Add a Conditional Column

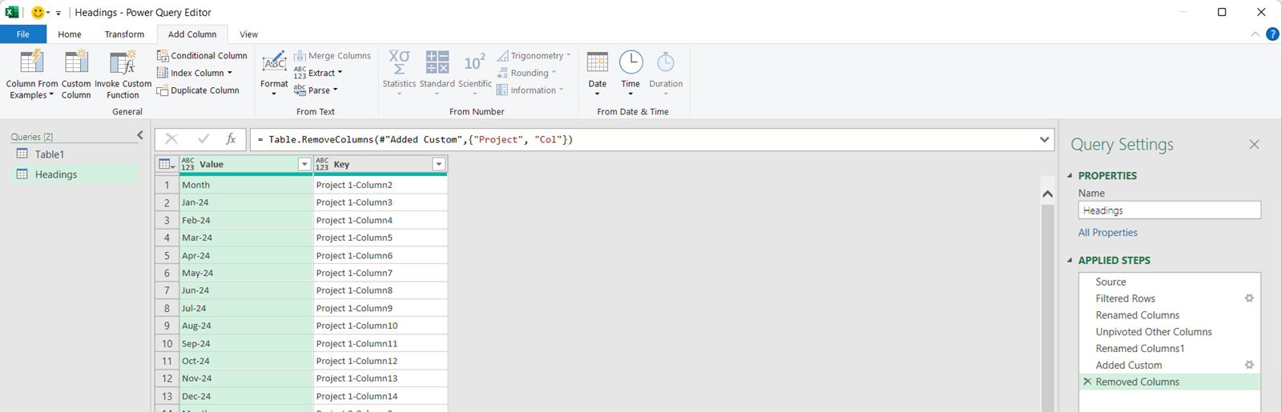[202, 55]
